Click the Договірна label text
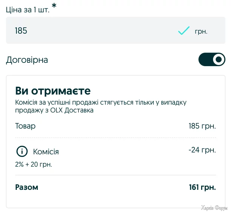 [27, 60]
